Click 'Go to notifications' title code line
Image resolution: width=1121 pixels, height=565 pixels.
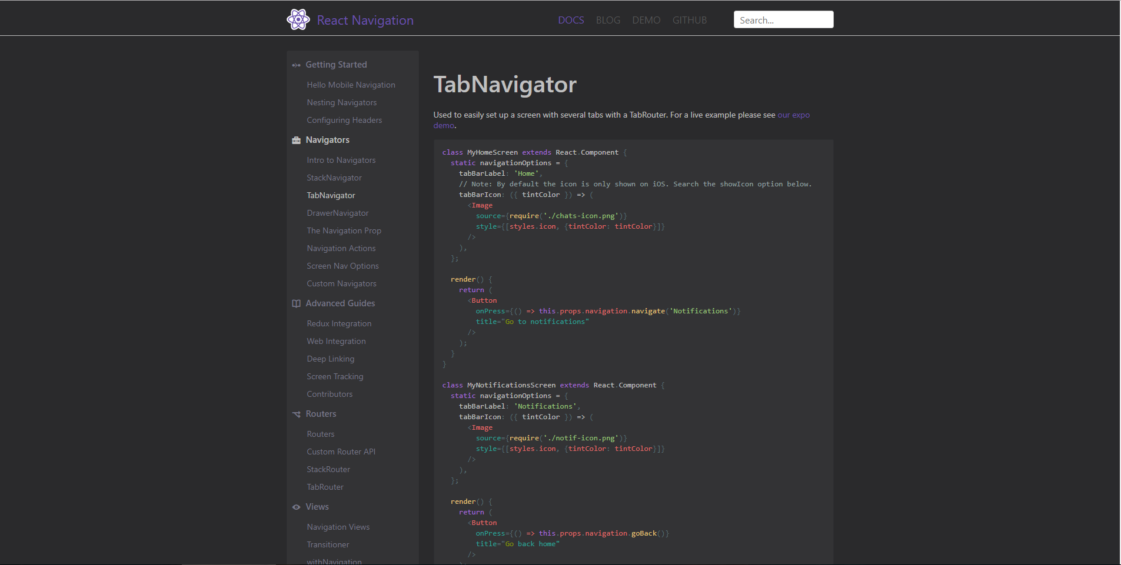point(532,322)
